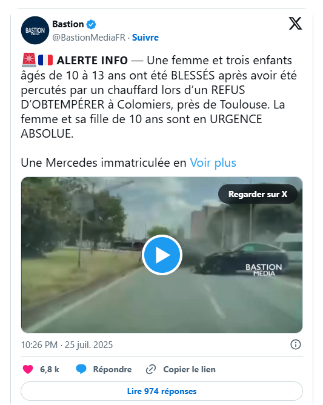Click the chain link icon

coord(151,369)
